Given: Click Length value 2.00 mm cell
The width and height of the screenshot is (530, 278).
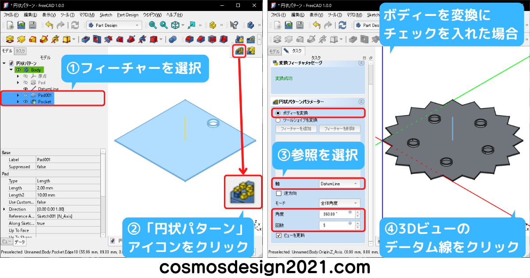Looking at the screenshot, I should click(68, 188).
